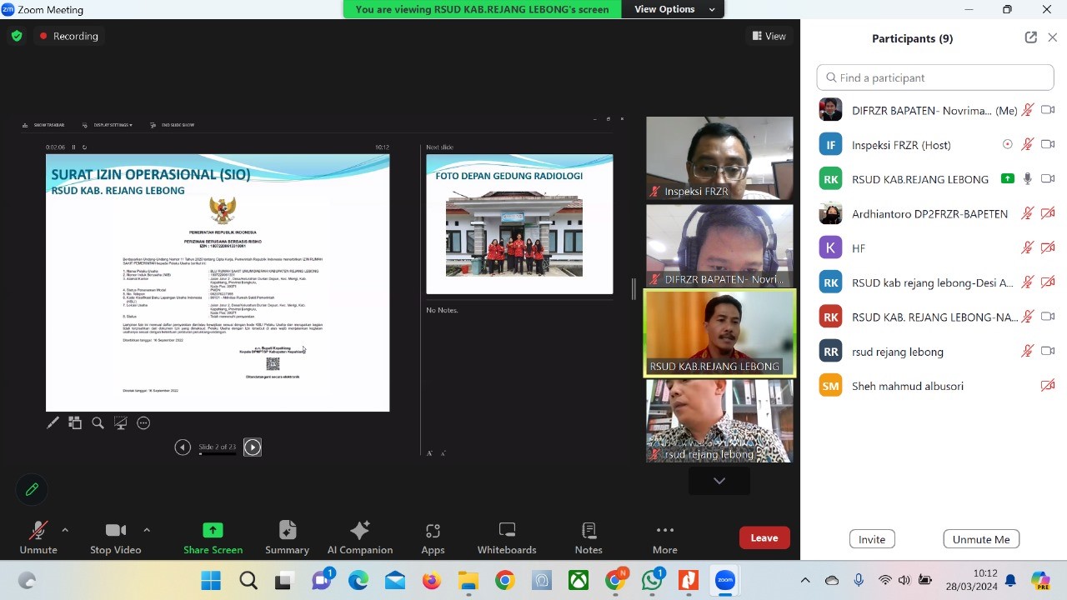The image size is (1067, 600).
Task: Click Black or unblack slide show icon
Action: 121,423
